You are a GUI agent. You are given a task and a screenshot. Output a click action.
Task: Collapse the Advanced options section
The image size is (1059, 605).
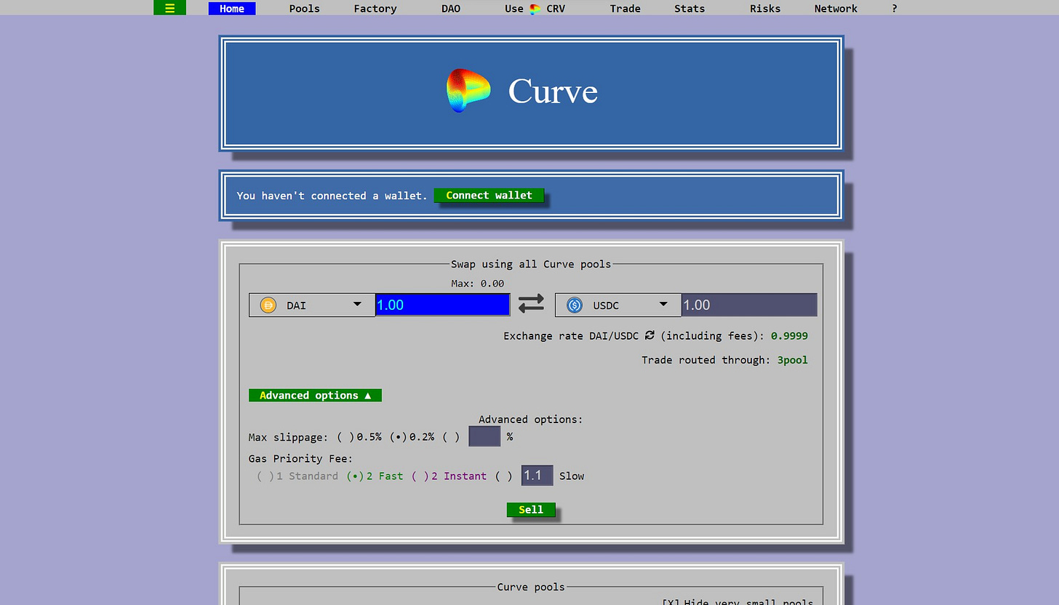[x=315, y=395]
